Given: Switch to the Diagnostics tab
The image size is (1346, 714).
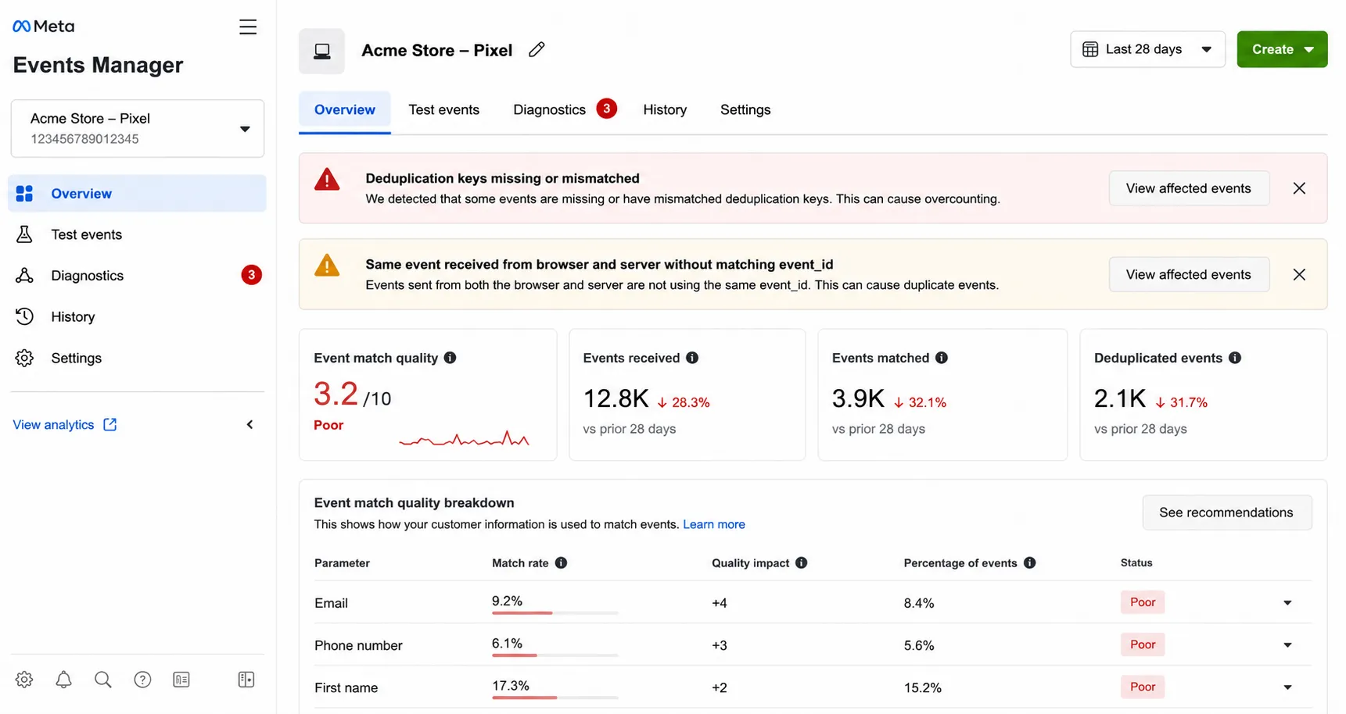Looking at the screenshot, I should click(550, 110).
